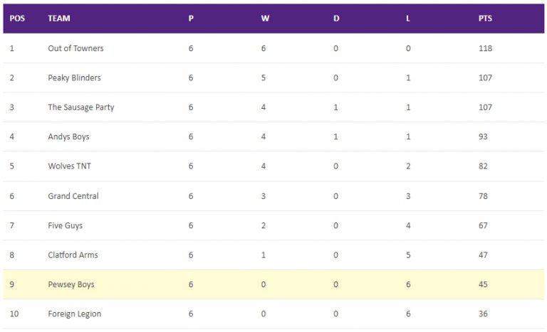Click the Foreign Legion team name

pyautogui.click(x=74, y=314)
